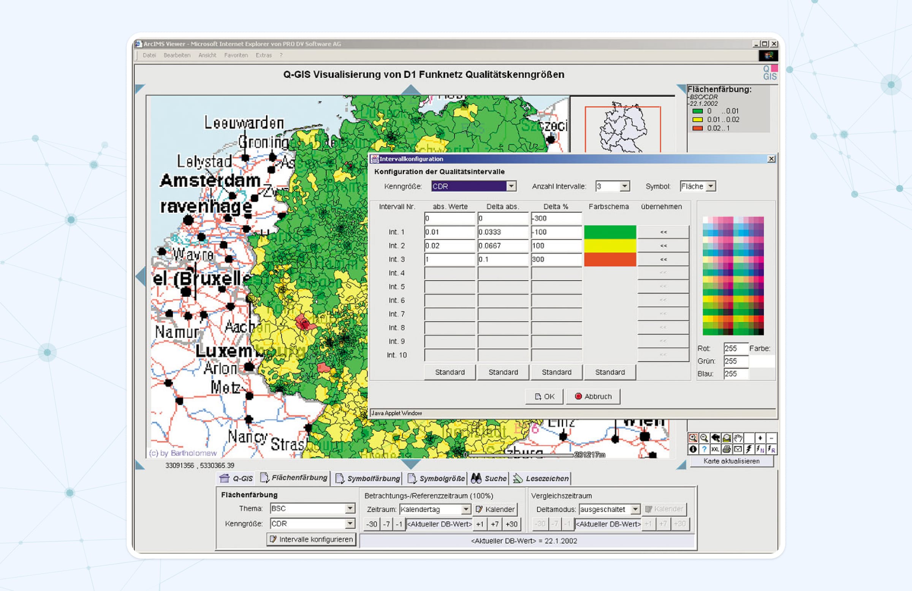Open the Extras menu
The image size is (912, 591).
(x=264, y=55)
